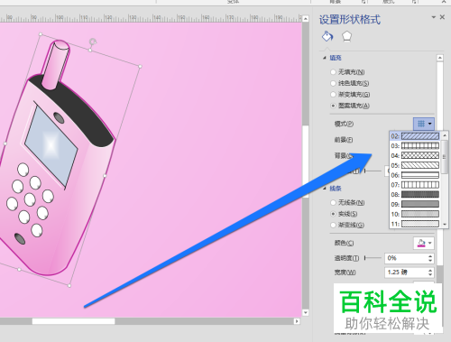Click the phone's blue display screen
451x342 pixels.
pos(51,146)
